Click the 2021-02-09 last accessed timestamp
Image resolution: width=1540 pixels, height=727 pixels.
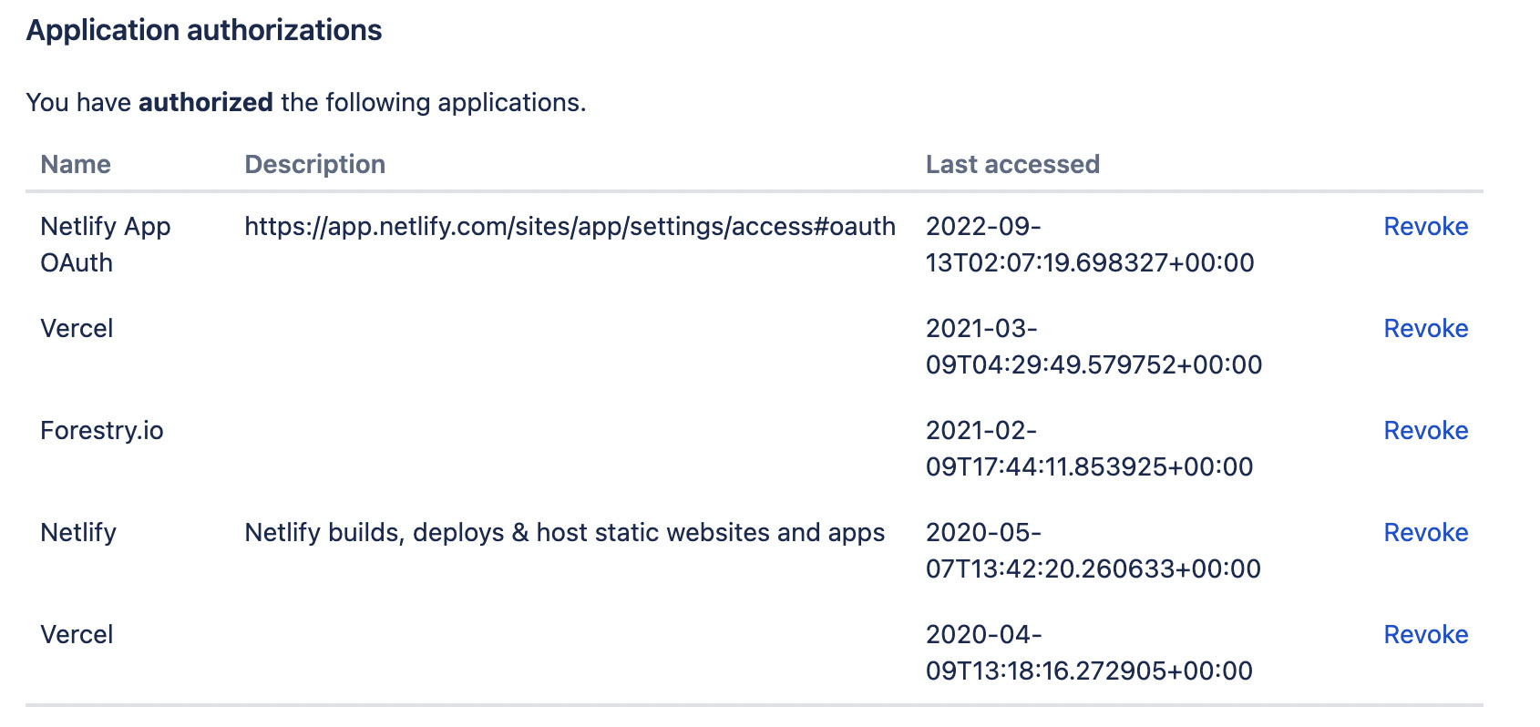pos(1089,448)
